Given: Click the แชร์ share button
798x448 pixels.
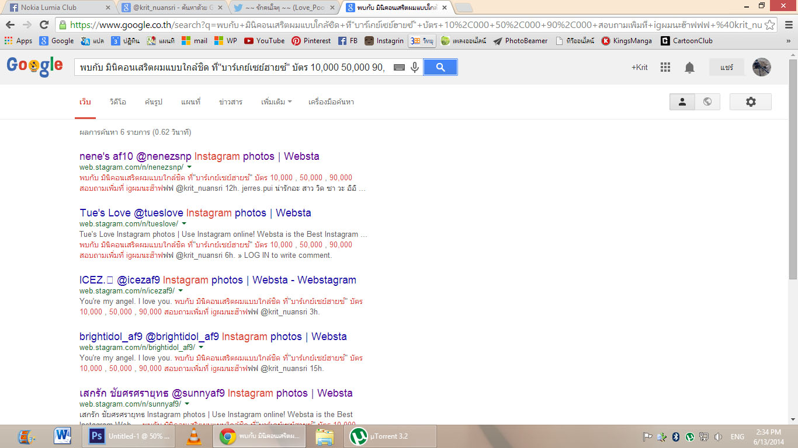Looking at the screenshot, I should [727, 67].
